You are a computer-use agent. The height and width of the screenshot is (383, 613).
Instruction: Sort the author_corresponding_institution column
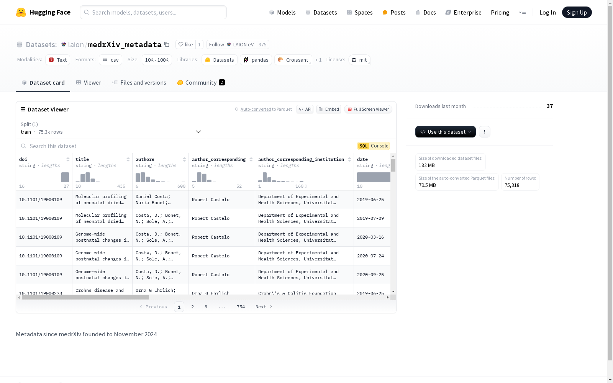(x=349, y=159)
